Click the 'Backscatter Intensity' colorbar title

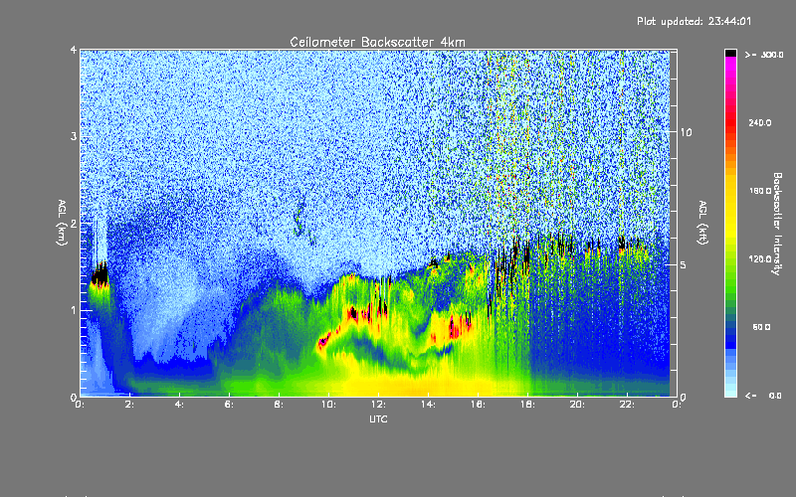(x=777, y=224)
